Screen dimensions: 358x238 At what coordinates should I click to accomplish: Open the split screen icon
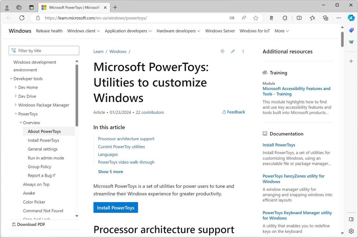(299, 18)
